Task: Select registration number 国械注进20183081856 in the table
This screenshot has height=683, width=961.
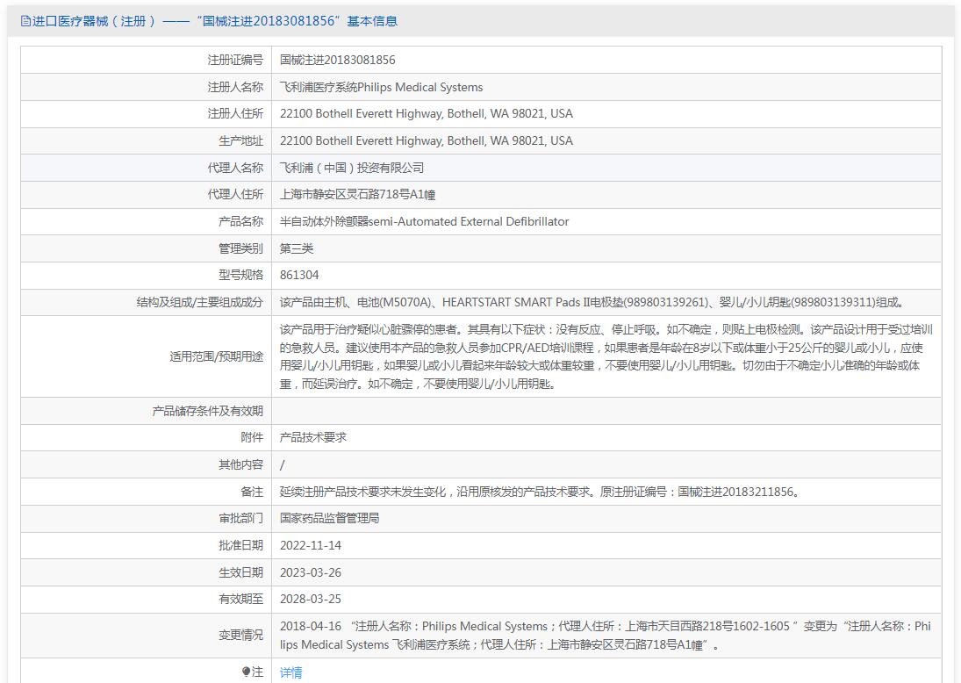Action: [337, 60]
